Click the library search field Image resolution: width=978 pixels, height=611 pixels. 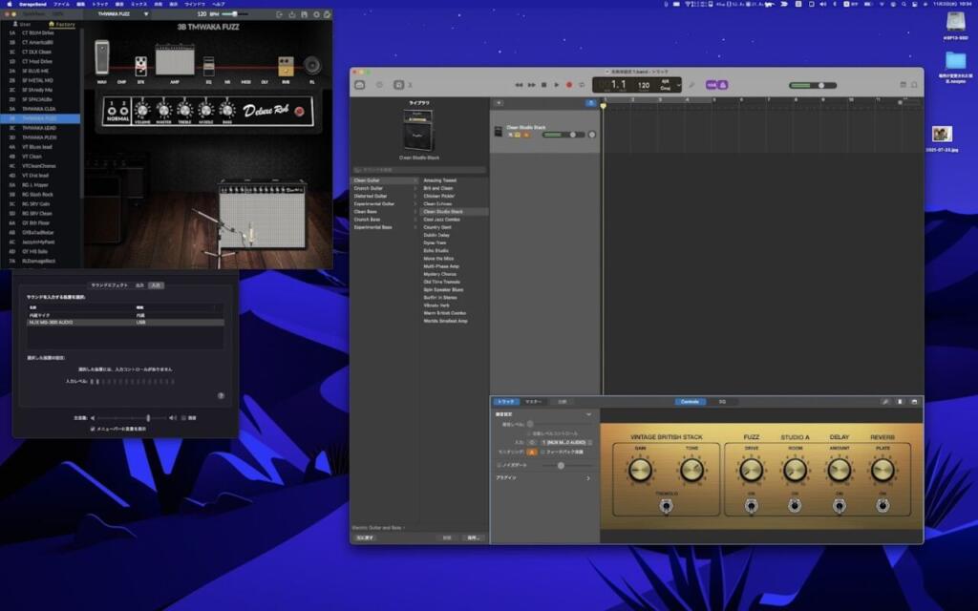point(418,170)
